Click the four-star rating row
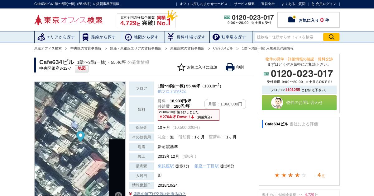 click(290, 175)
